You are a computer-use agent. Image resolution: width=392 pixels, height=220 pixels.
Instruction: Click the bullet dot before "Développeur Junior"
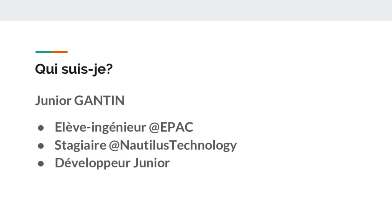click(41, 163)
